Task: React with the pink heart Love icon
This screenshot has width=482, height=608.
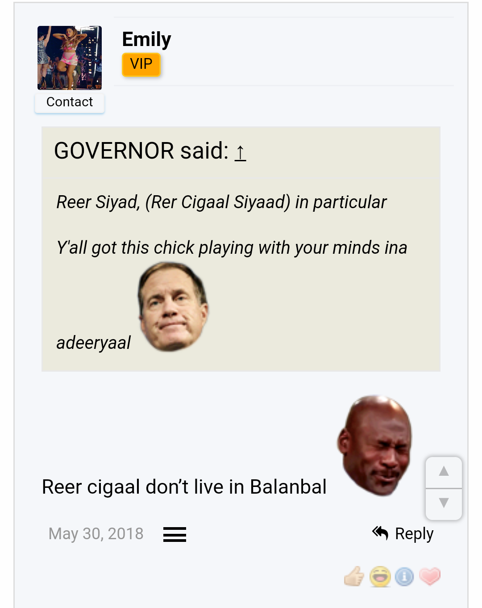Action: pos(430,576)
